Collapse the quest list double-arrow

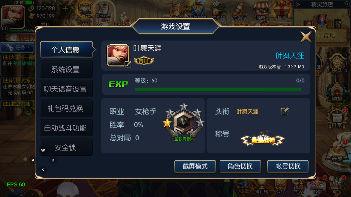click(25, 159)
